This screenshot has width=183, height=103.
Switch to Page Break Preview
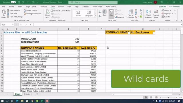coord(156,97)
